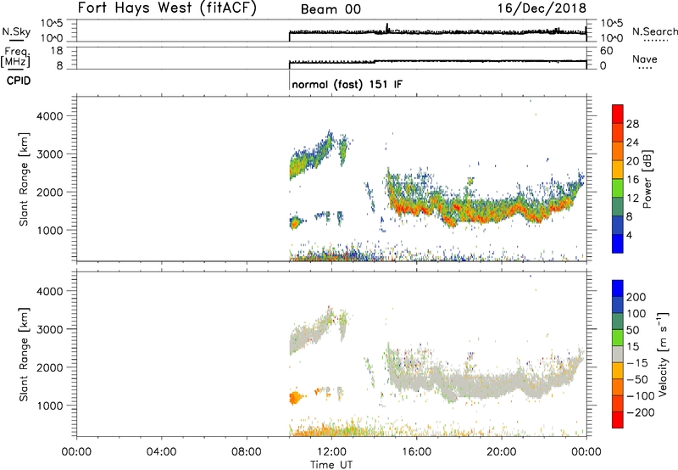The image size is (678, 470).
Task: Click the '200' velocity scale value
Action: point(636,297)
